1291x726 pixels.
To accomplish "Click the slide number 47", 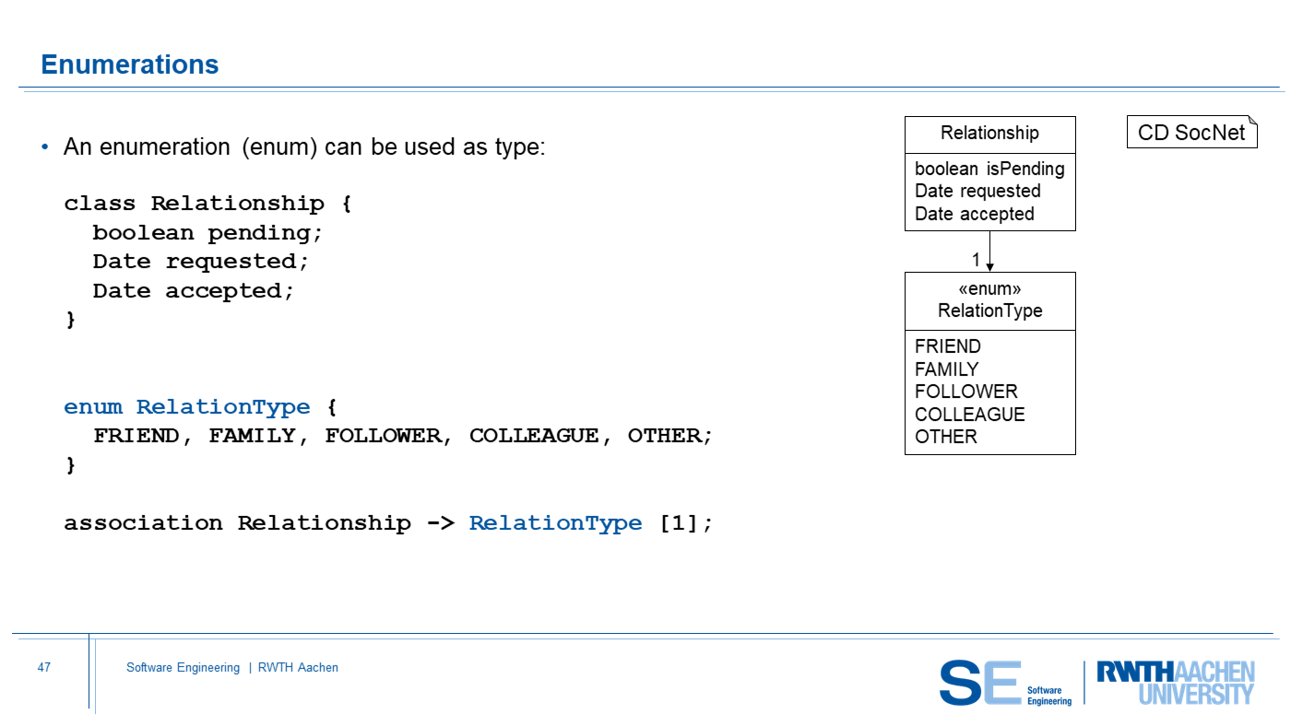I will [43, 668].
